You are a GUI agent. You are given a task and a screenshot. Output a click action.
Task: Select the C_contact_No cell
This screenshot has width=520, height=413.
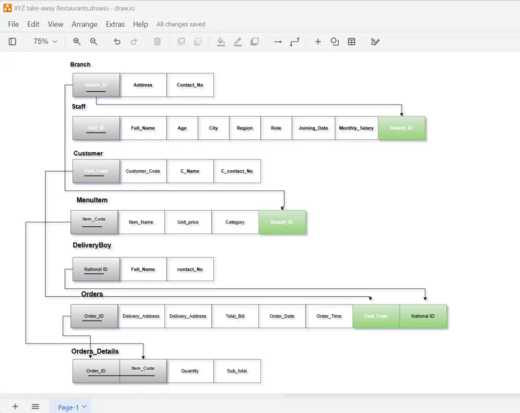pyautogui.click(x=237, y=171)
